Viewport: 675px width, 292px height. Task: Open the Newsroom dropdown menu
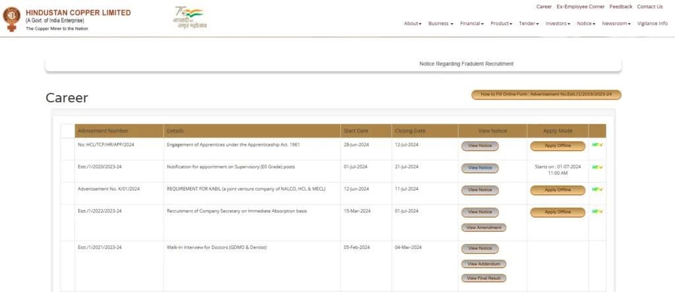(616, 24)
